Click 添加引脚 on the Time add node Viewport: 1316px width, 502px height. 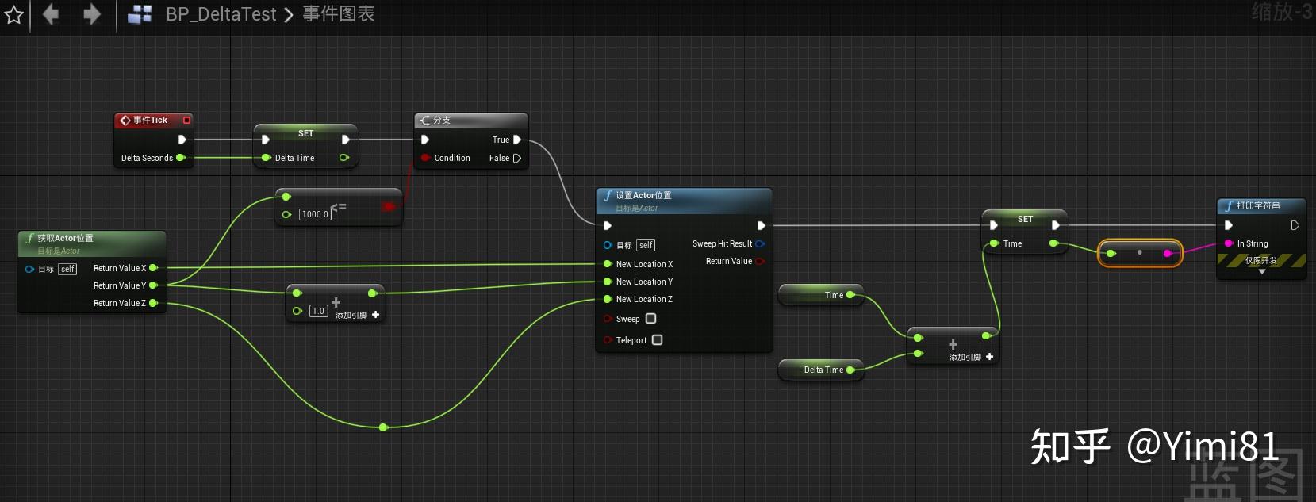click(x=972, y=357)
